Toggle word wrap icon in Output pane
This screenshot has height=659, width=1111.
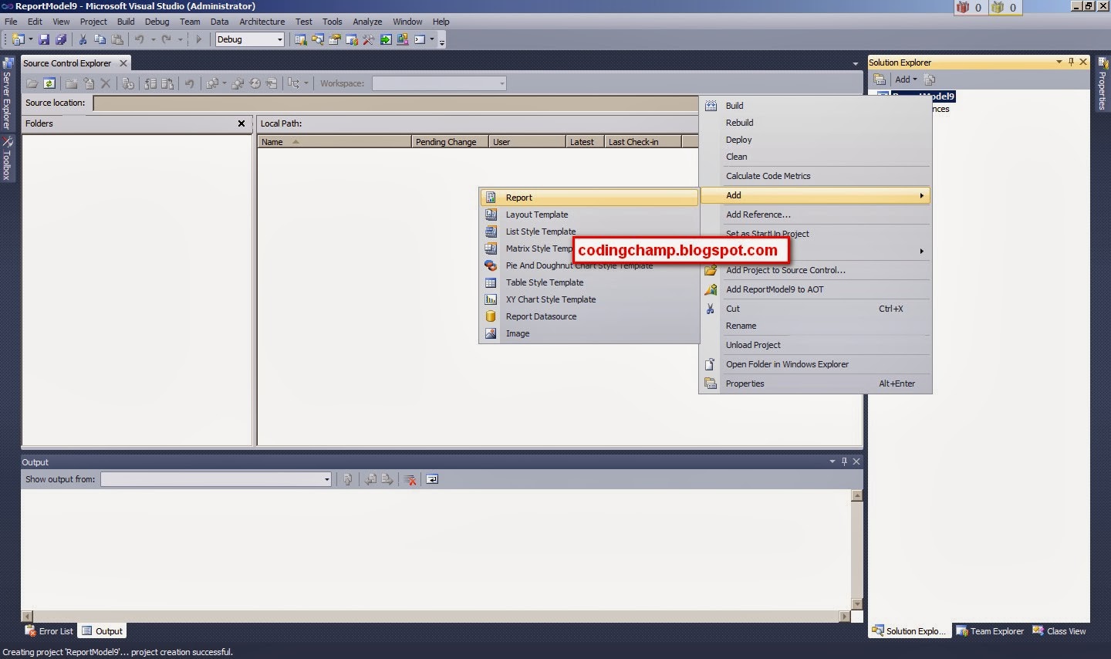(x=432, y=479)
